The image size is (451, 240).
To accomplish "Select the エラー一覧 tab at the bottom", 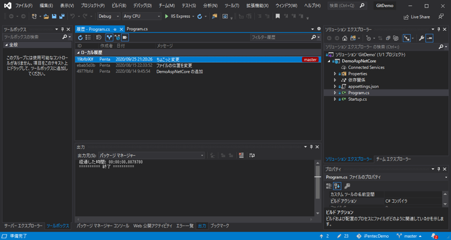I will point(185,226).
